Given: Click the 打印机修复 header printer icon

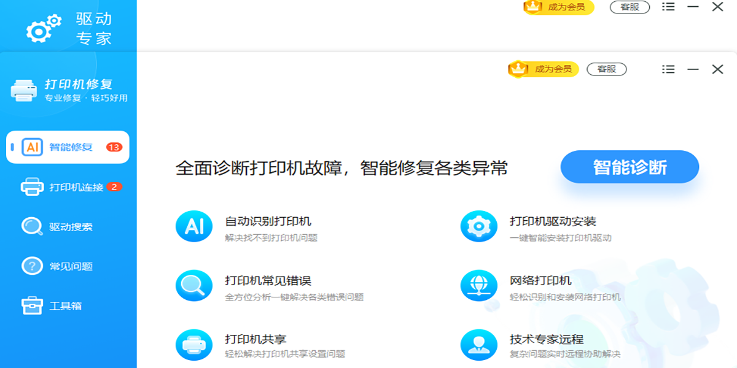Looking at the screenshot, I should [24, 90].
